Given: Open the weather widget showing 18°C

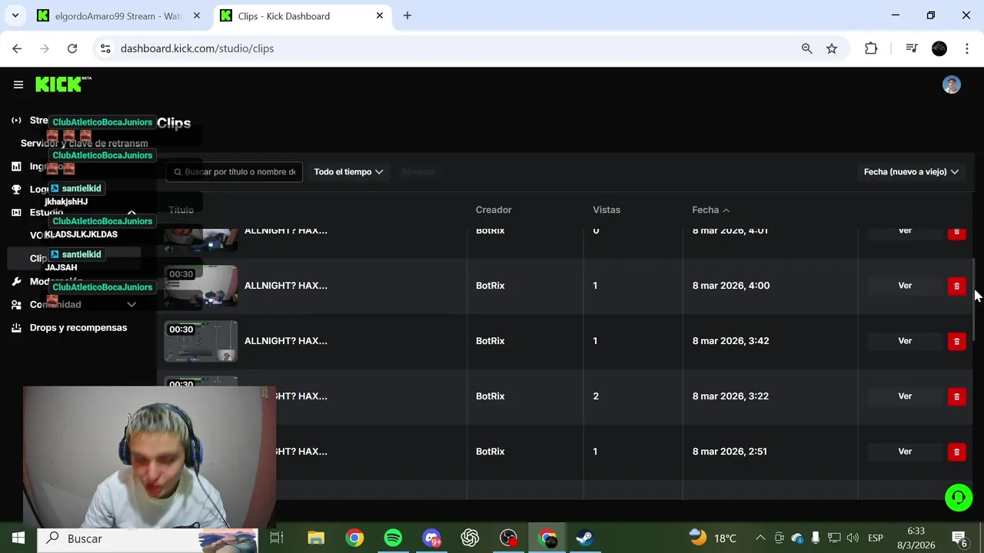Looking at the screenshot, I should click(x=713, y=538).
